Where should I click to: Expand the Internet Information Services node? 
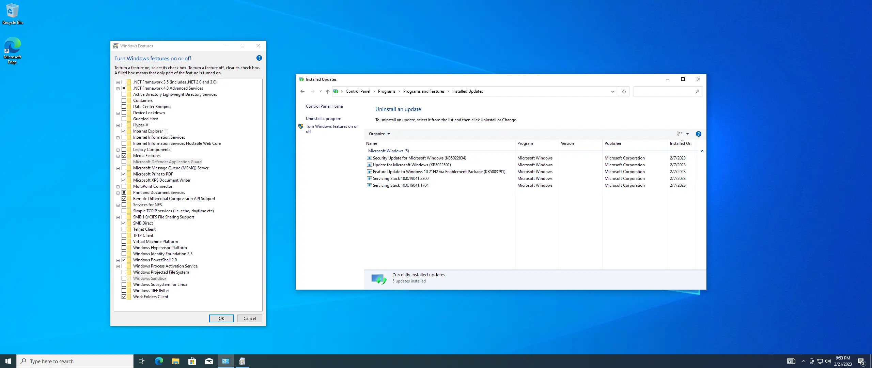[x=118, y=138]
